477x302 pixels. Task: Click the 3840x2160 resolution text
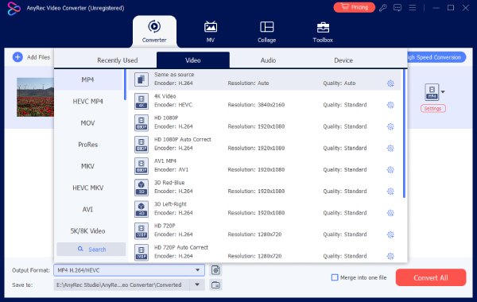point(271,105)
